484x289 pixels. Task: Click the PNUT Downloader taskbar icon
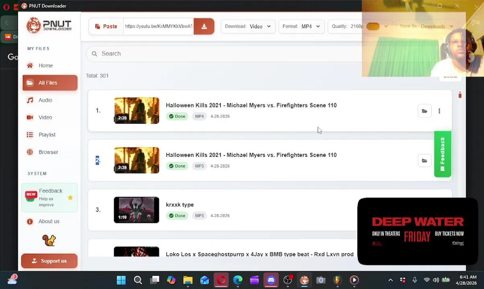point(304,280)
